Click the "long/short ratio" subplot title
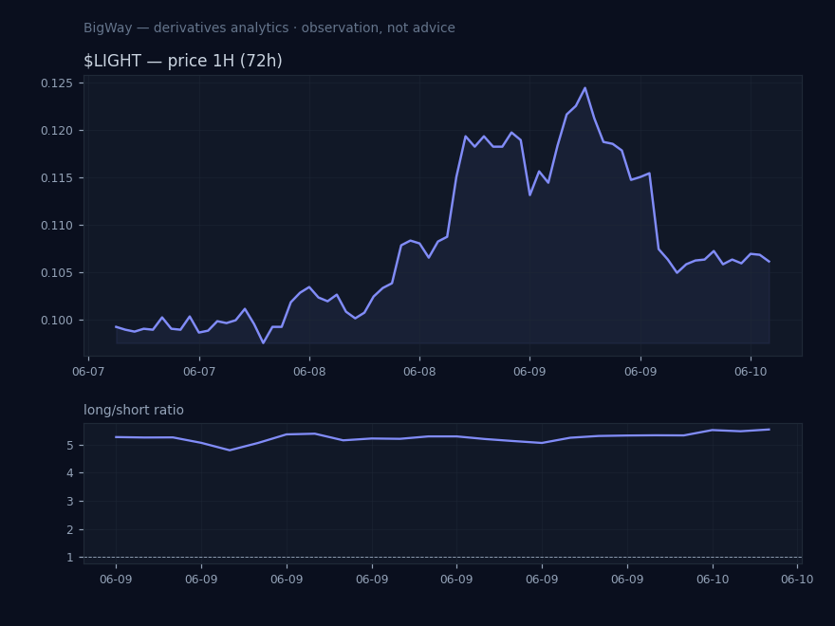The image size is (835, 626). (134, 410)
